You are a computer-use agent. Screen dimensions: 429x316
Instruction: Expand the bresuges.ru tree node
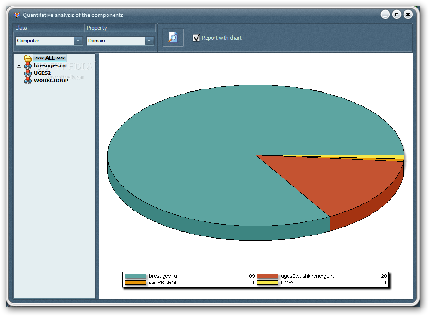(19, 65)
